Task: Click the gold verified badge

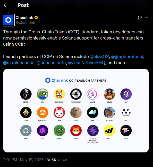Action: [36, 17]
